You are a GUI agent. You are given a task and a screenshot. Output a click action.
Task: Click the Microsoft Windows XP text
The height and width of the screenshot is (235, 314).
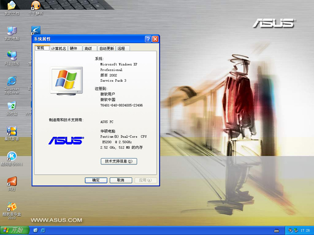tap(119, 64)
